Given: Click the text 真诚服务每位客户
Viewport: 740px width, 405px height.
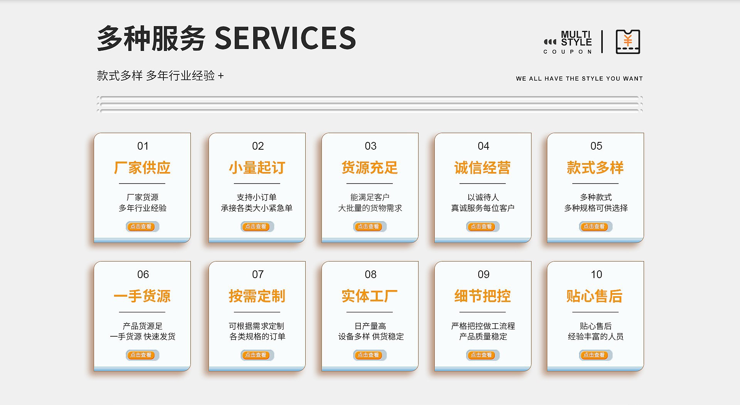Looking at the screenshot, I should (483, 208).
